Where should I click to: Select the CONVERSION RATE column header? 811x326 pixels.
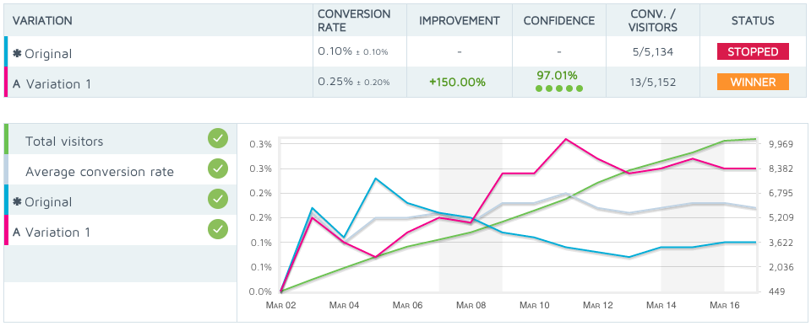tap(354, 20)
